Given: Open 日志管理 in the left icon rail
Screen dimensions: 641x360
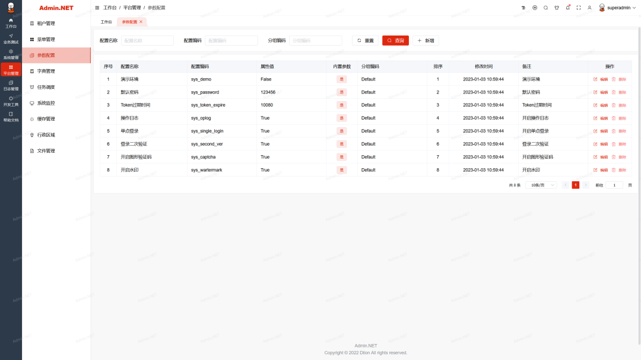Looking at the screenshot, I should (11, 85).
